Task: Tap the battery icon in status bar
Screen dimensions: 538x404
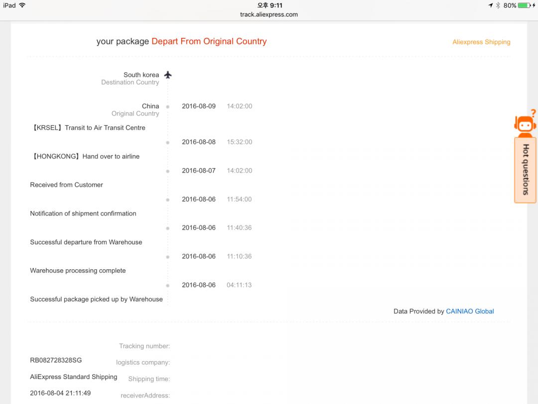Action: coord(524,5)
